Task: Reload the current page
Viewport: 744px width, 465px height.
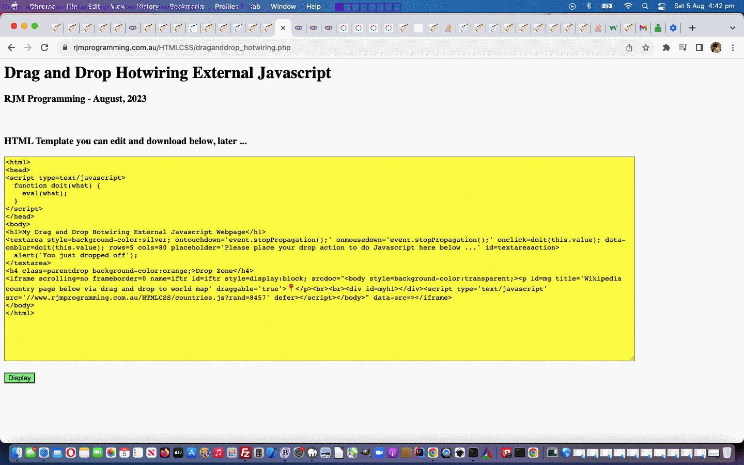Action: 44,48
